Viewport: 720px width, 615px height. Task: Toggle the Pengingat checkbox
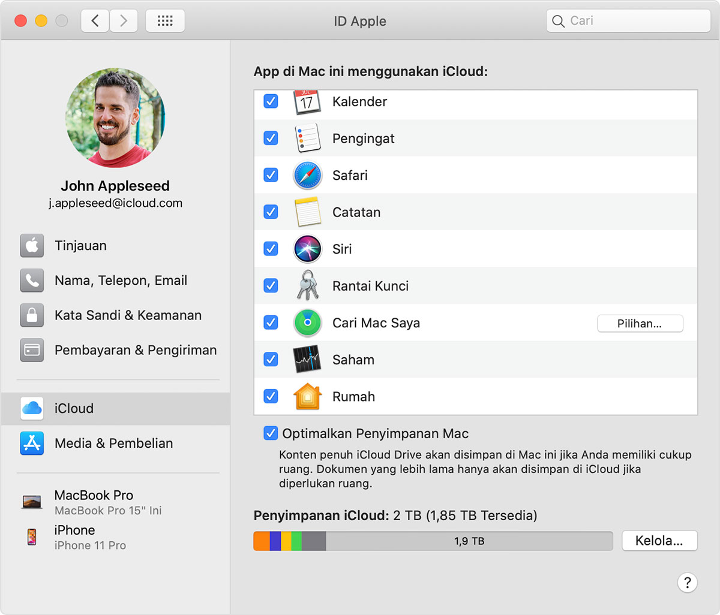pos(271,138)
